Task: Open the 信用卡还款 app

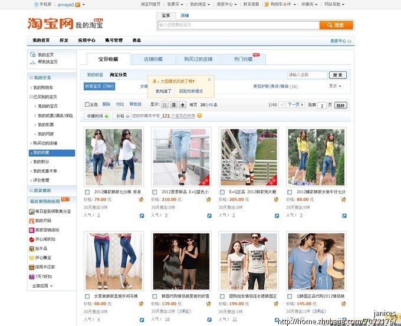Action: pyautogui.click(x=42, y=267)
